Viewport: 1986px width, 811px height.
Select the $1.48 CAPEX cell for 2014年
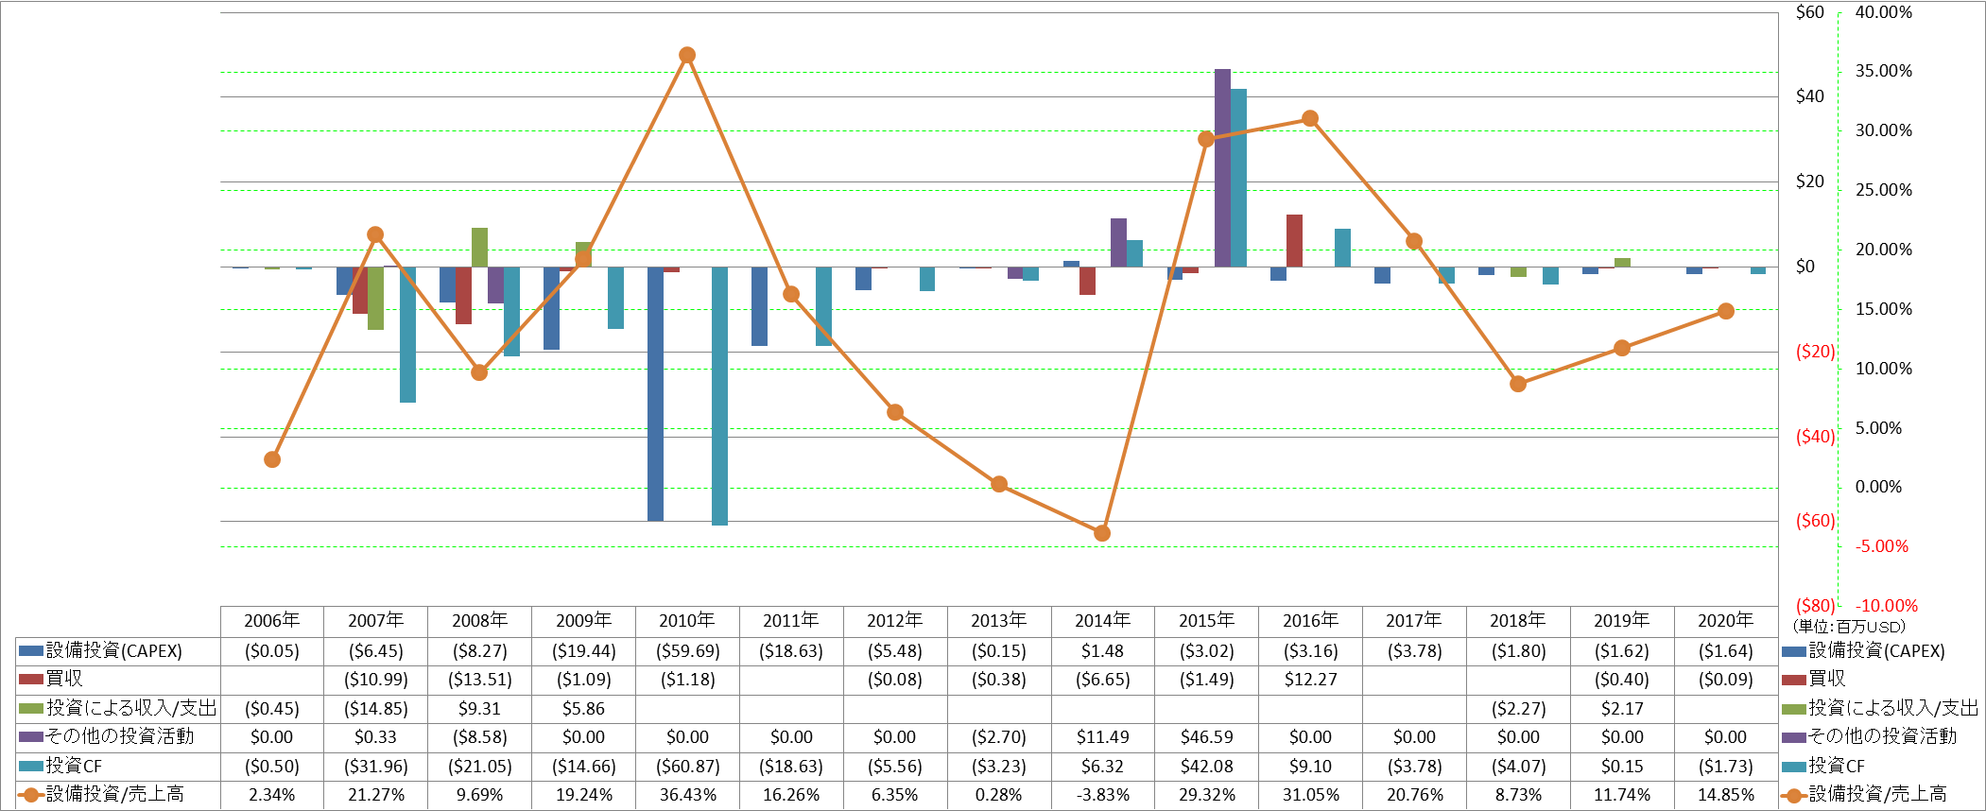1102,651
